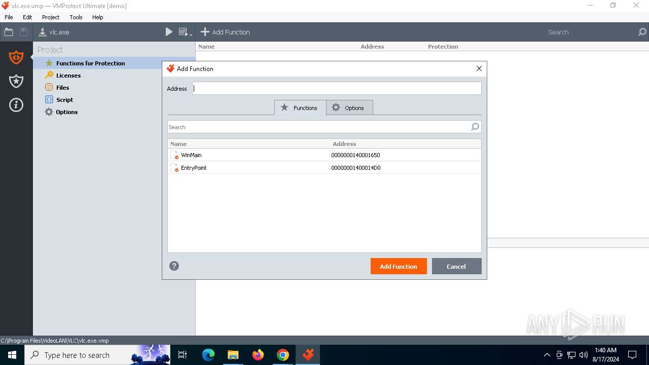Click the vlc.exe cone icon

coord(43,32)
